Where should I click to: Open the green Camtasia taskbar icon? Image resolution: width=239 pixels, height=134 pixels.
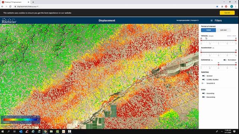point(57,131)
